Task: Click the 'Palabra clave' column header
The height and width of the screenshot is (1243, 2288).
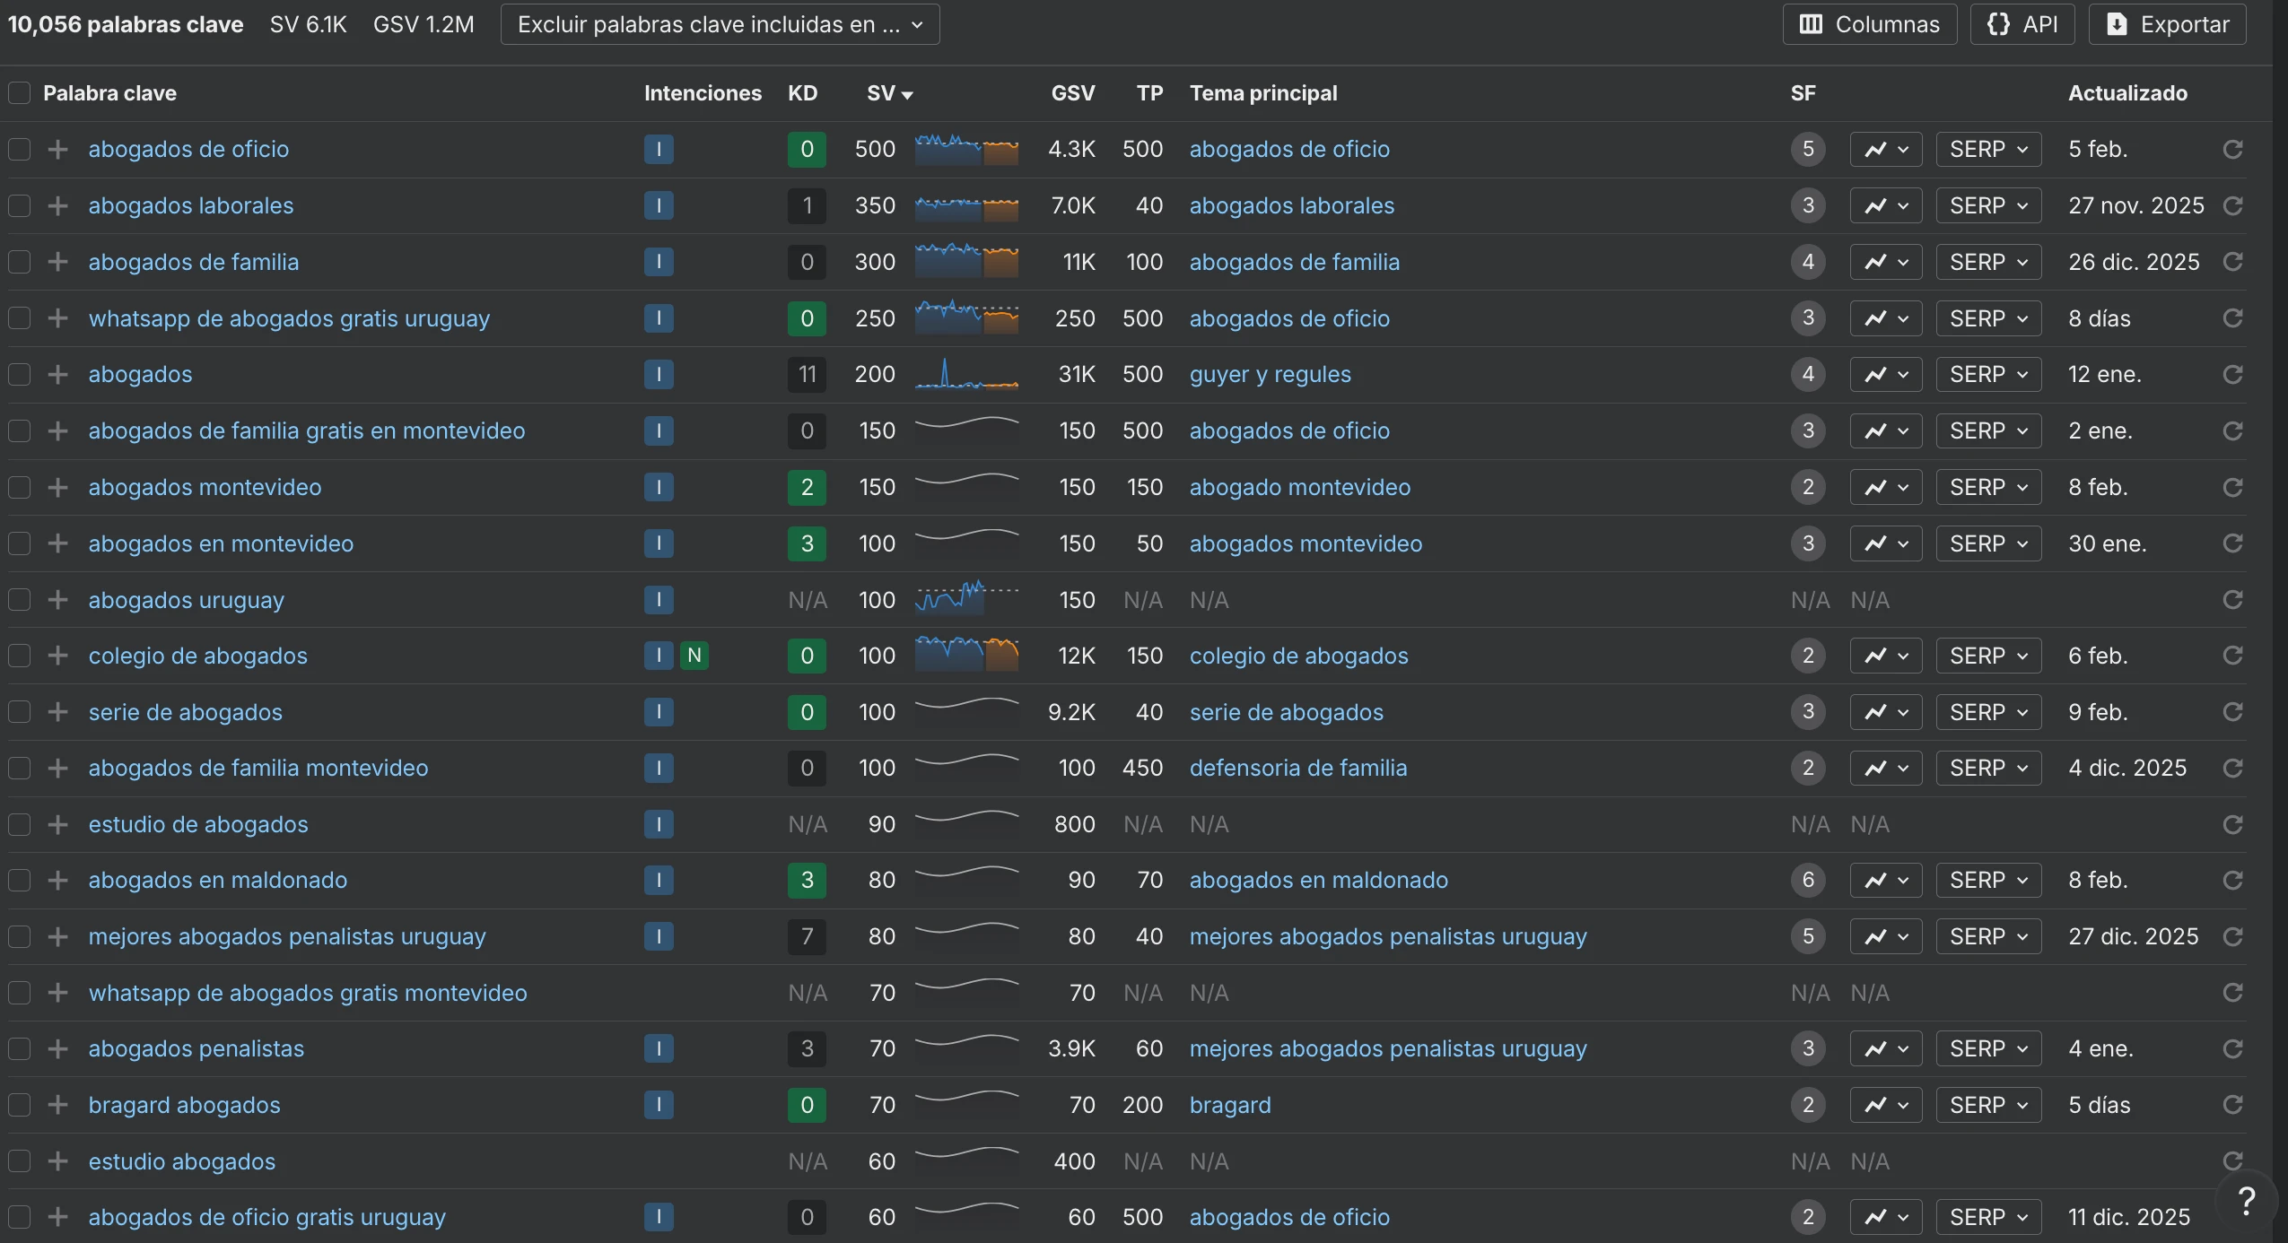Action: [109, 93]
